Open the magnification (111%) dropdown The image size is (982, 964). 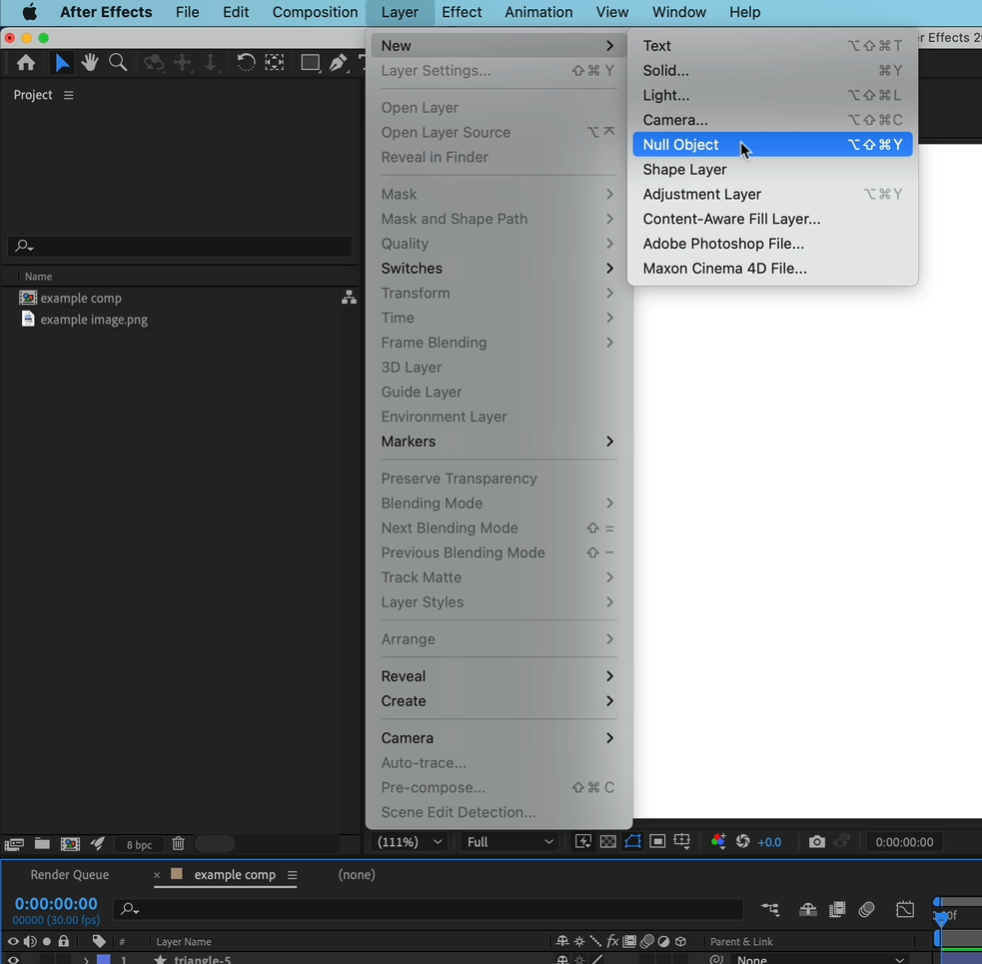410,842
